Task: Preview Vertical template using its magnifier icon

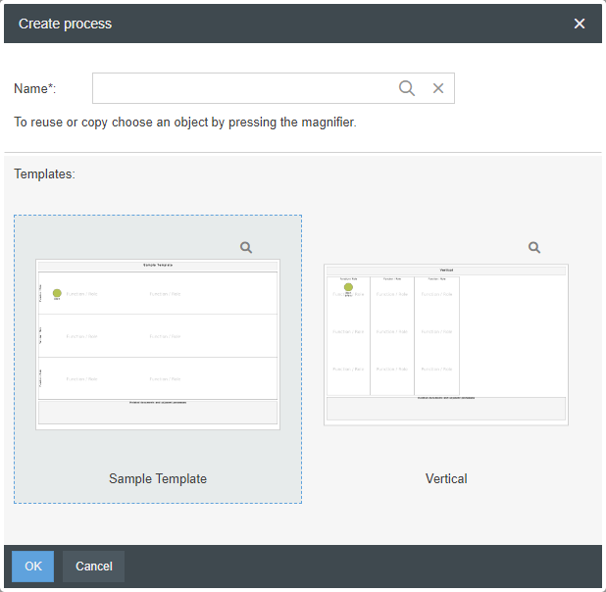Action: 534,248
